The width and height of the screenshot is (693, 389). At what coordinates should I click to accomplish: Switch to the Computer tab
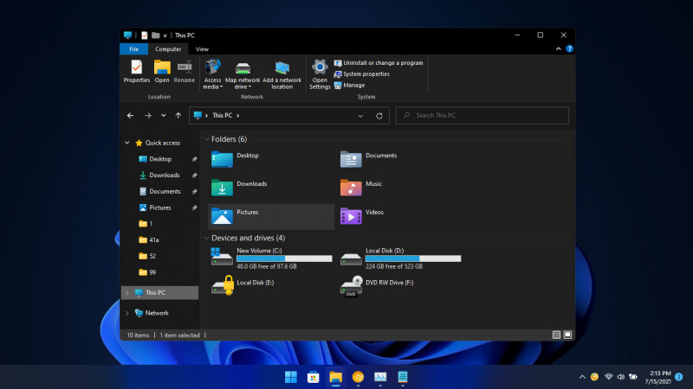pyautogui.click(x=168, y=49)
